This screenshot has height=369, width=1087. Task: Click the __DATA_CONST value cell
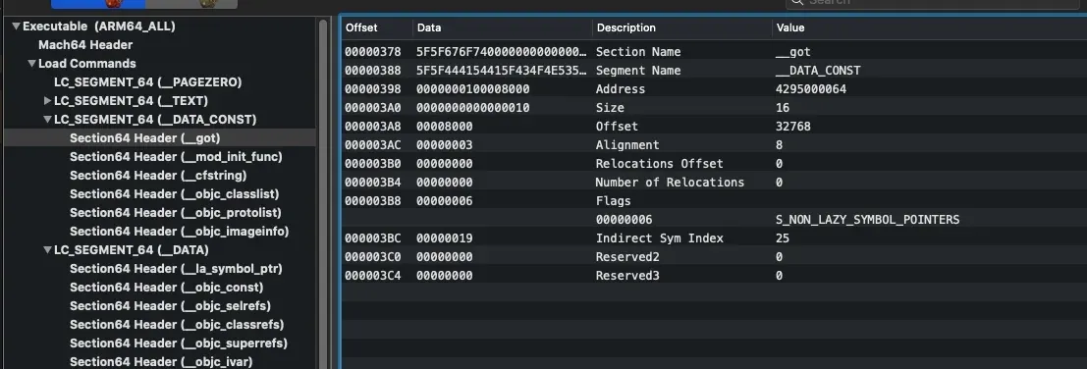818,71
